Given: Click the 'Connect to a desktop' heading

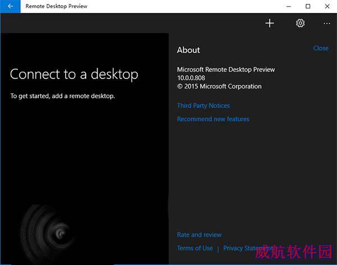Looking at the screenshot, I should (x=74, y=75).
